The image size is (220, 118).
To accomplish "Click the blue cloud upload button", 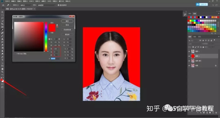I will (202, 5).
